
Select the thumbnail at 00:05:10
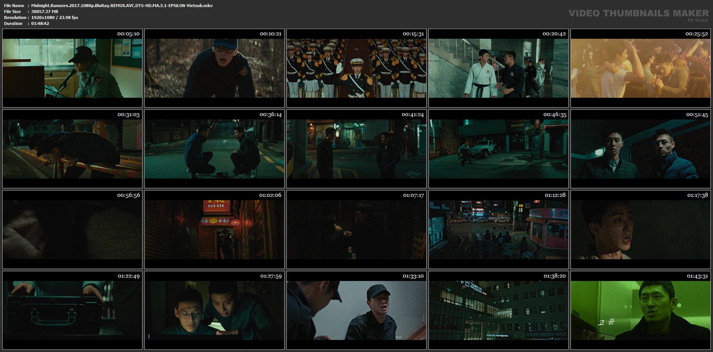(72, 68)
